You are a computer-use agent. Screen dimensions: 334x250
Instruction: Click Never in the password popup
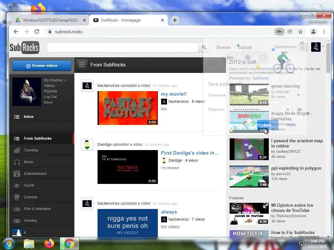click(x=292, y=125)
